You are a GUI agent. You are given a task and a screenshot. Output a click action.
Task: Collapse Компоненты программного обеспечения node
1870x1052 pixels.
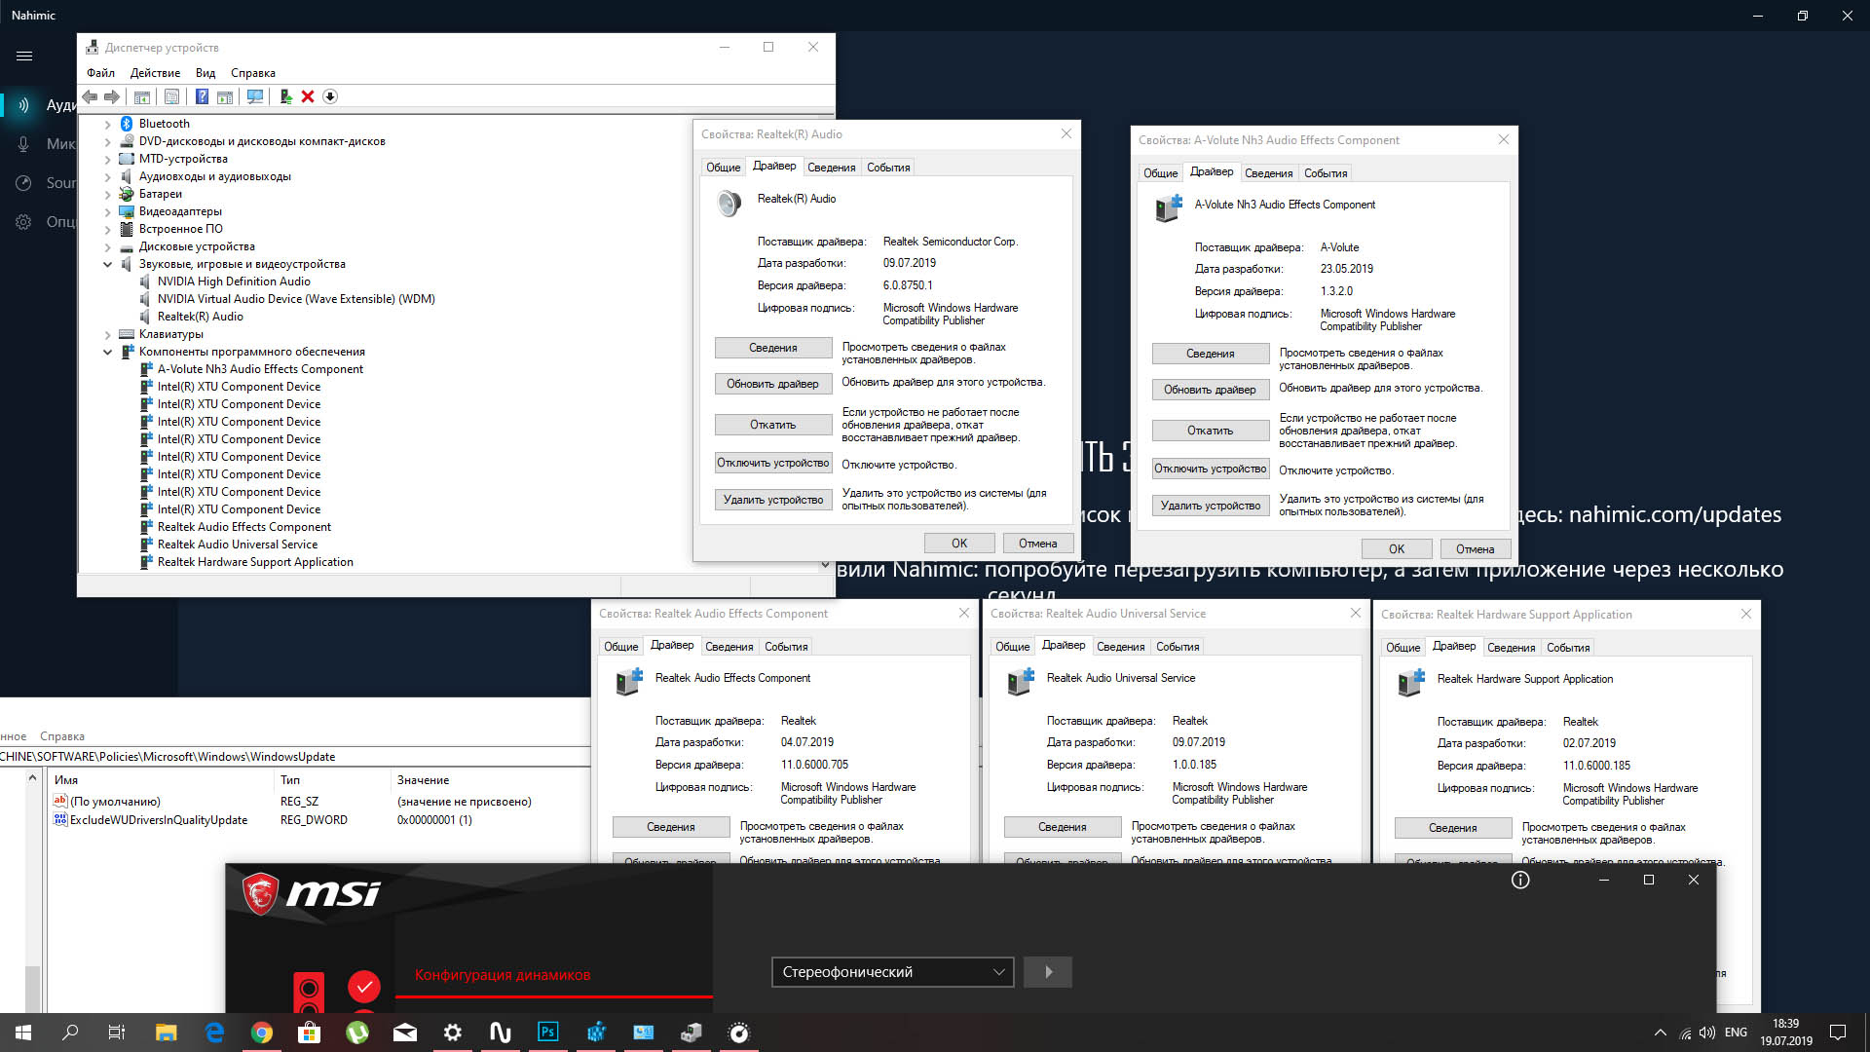click(x=107, y=353)
